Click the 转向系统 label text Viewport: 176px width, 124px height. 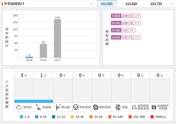(85, 107)
